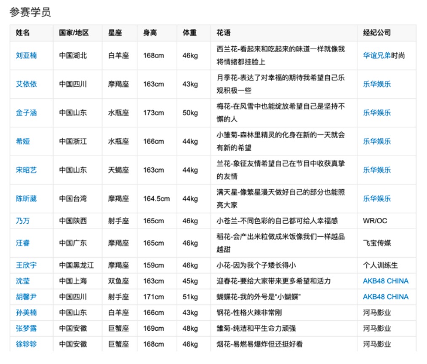Open 乐华娱乐 link in 陈昕葳 row
This screenshot has width=427, height=364.
[x=377, y=198]
